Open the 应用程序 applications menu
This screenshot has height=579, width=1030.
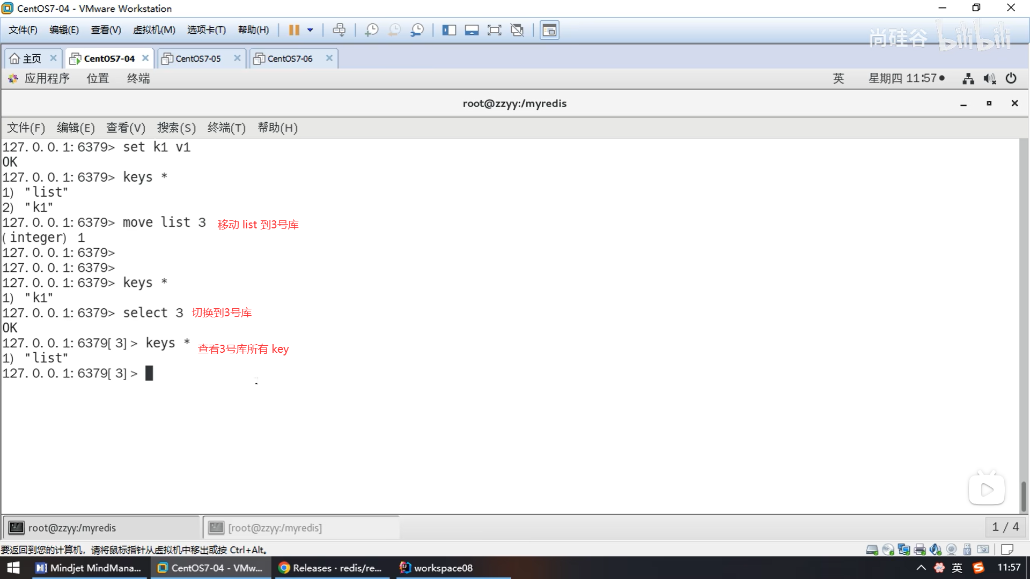[x=47, y=78]
